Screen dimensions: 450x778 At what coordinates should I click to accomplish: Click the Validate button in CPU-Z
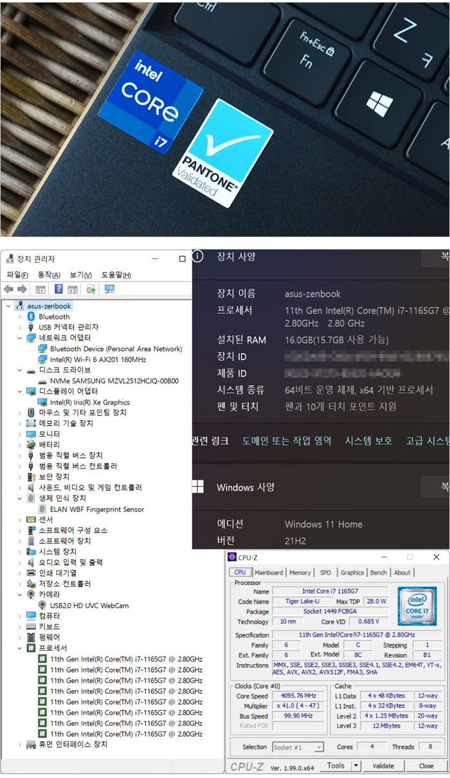pos(383,766)
